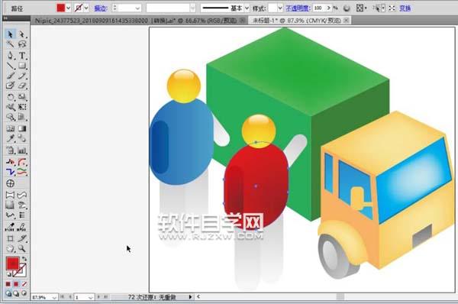The image size is (458, 304).
Task: Choose the Pen tool
Action: (10, 55)
